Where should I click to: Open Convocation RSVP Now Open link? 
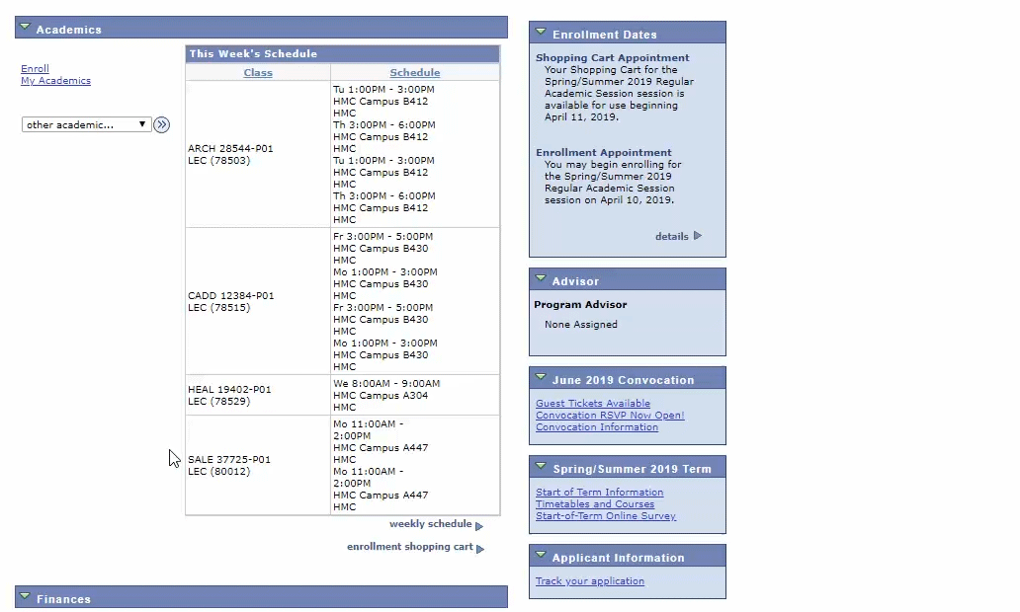(x=610, y=416)
